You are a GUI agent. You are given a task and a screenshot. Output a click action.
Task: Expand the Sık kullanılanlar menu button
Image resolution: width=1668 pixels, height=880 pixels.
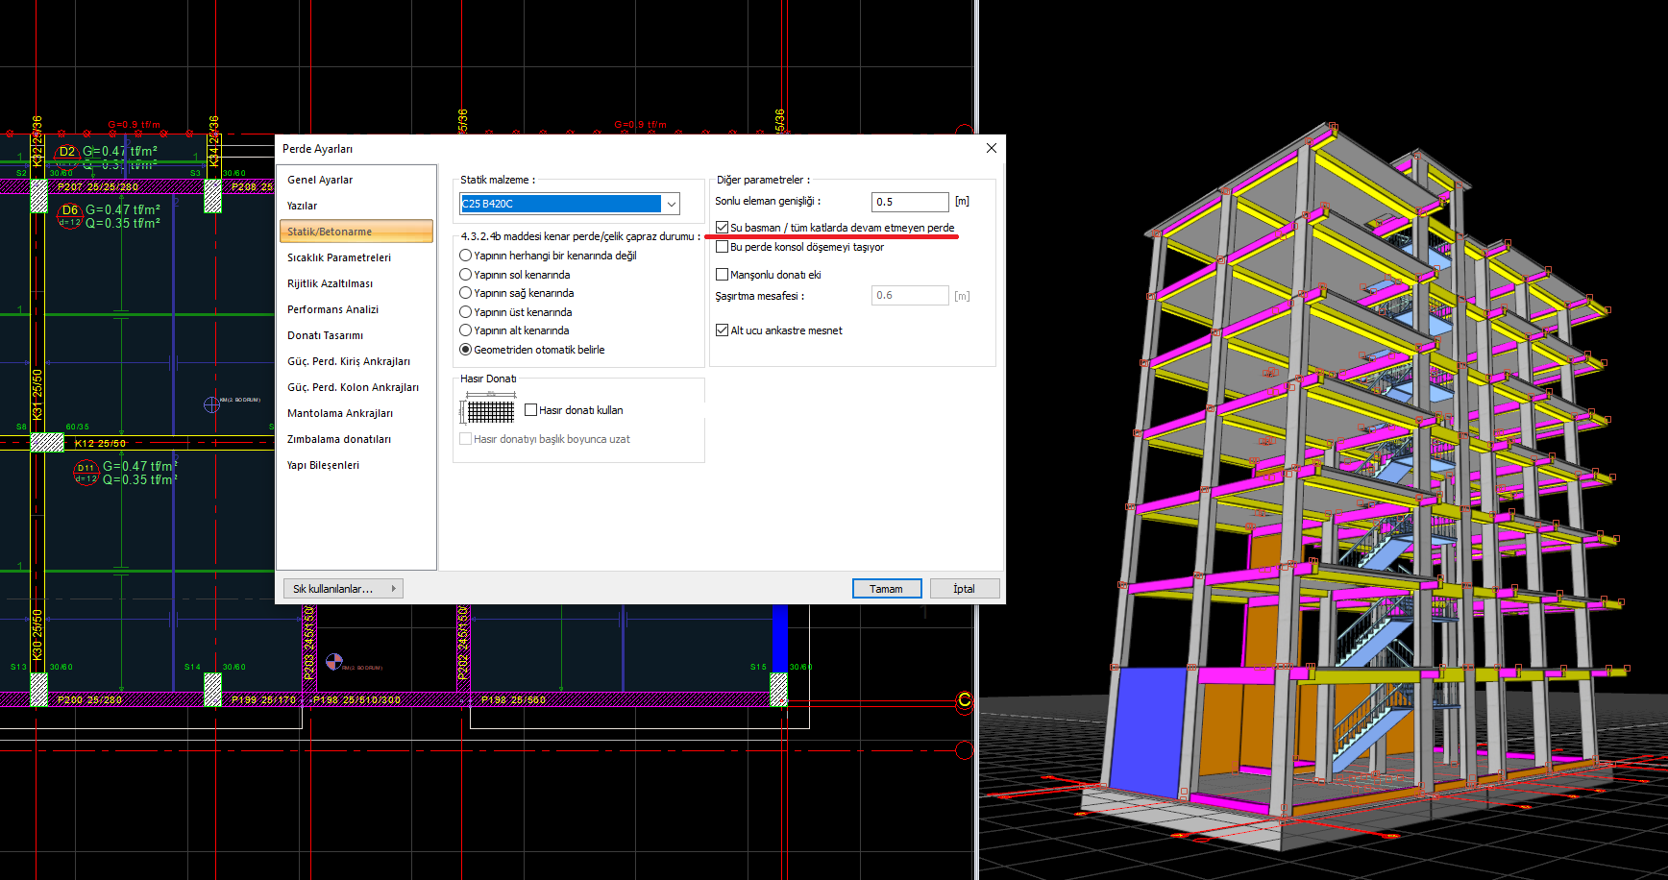coord(343,589)
